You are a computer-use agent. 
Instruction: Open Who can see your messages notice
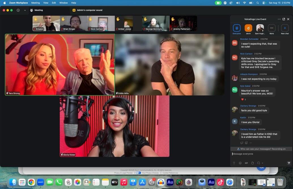tap(261, 149)
